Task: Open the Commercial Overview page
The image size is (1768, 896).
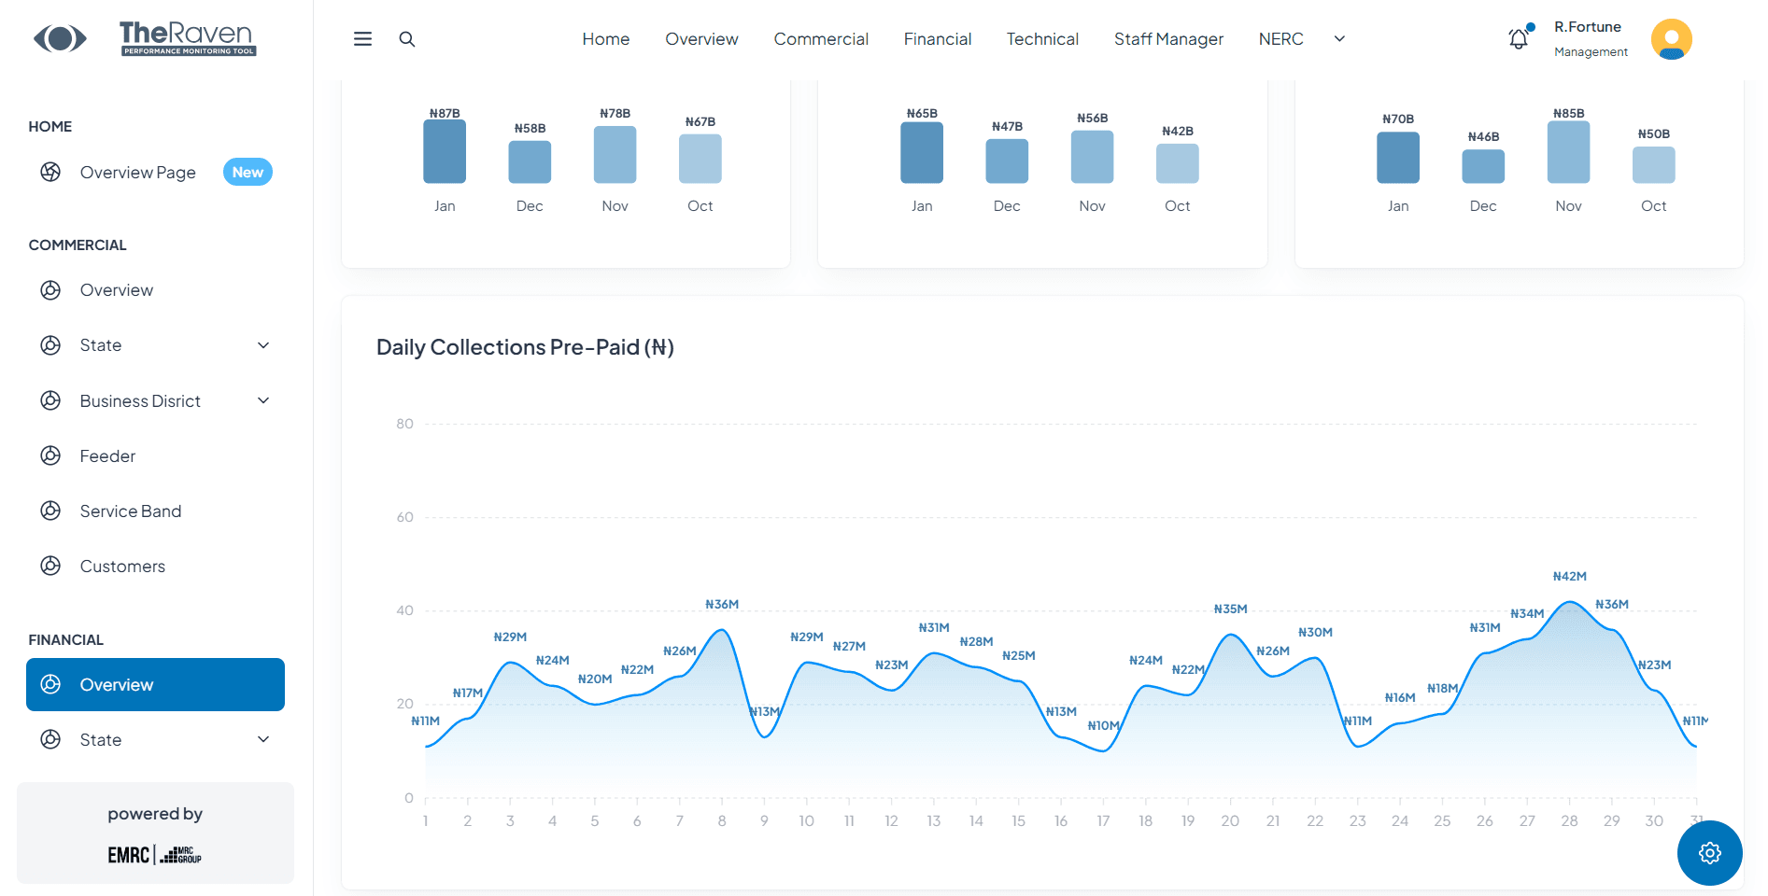Action: point(116,289)
